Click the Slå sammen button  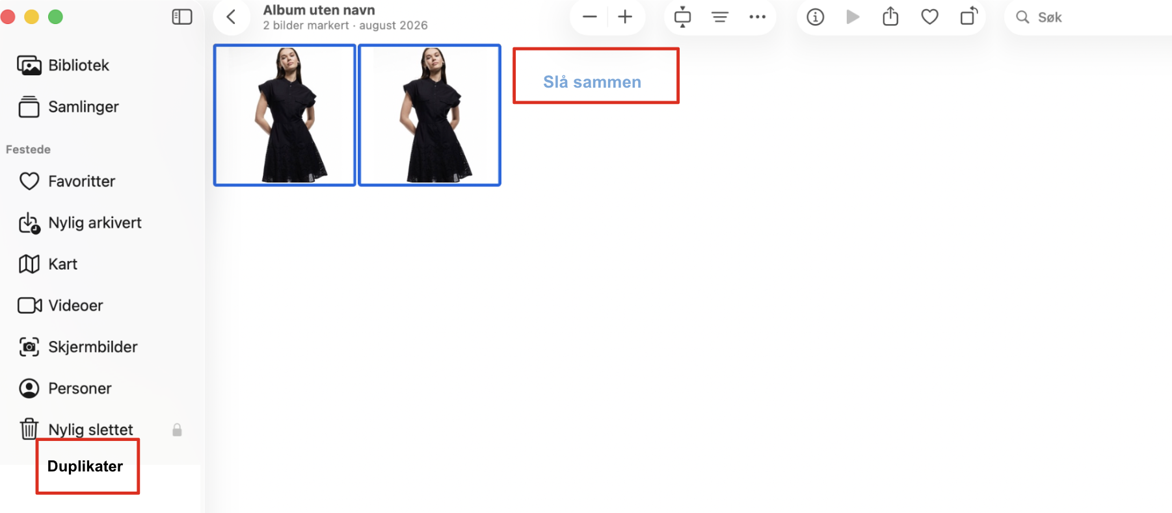point(593,82)
